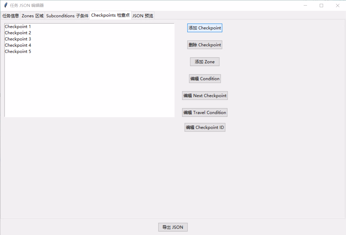This screenshot has width=346, height=235.
Task: Select Checkpoint 2 in the list
Action: pyautogui.click(x=89, y=33)
